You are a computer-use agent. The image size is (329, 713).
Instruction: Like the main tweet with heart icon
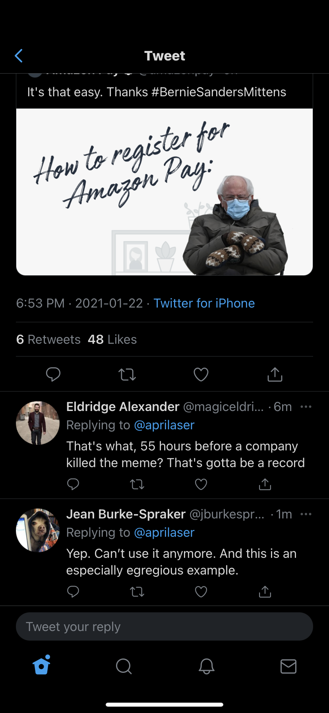[201, 374]
